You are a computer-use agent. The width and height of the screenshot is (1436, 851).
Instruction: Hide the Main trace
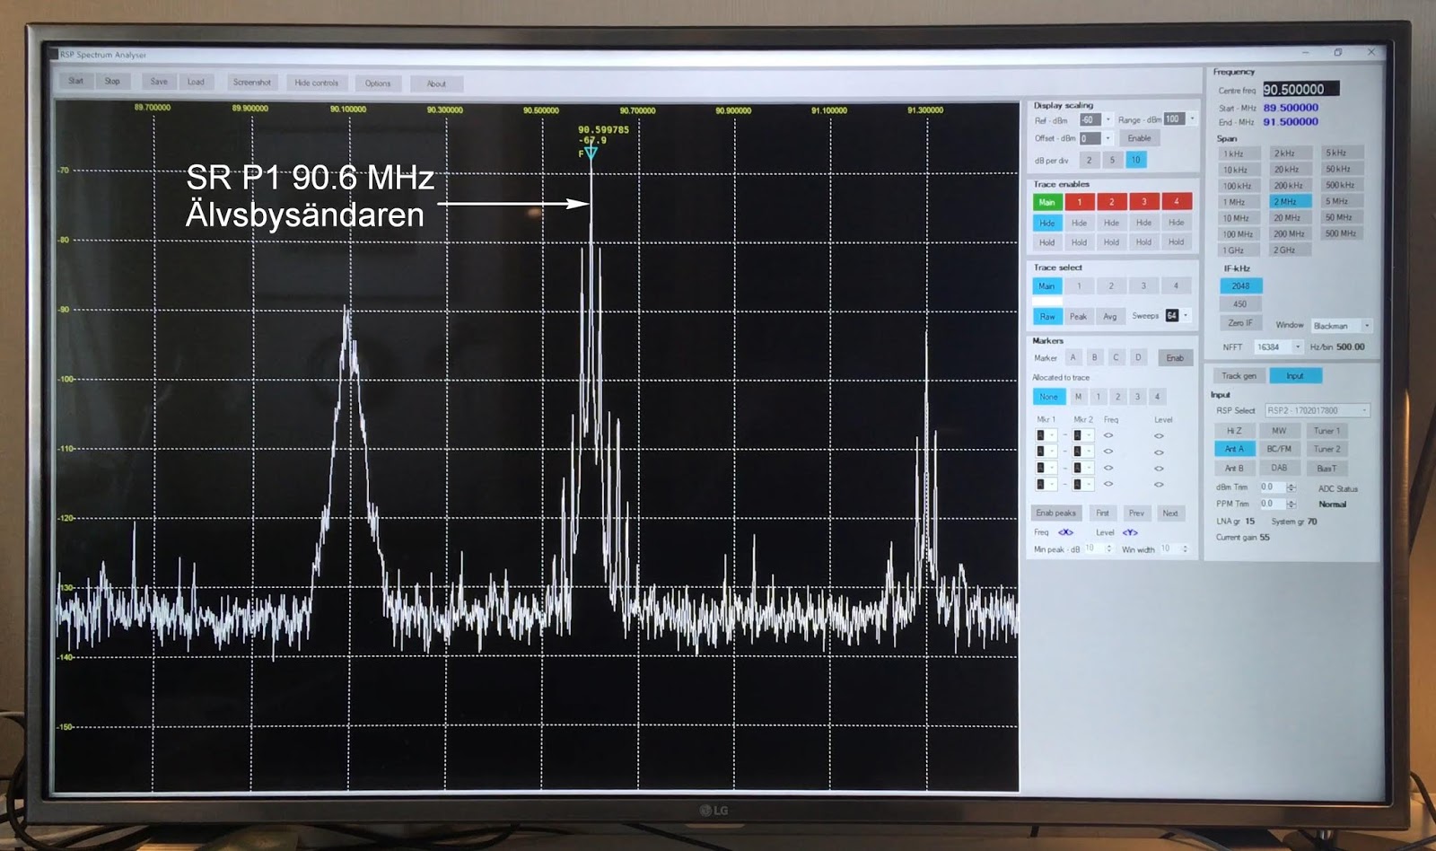1046,223
